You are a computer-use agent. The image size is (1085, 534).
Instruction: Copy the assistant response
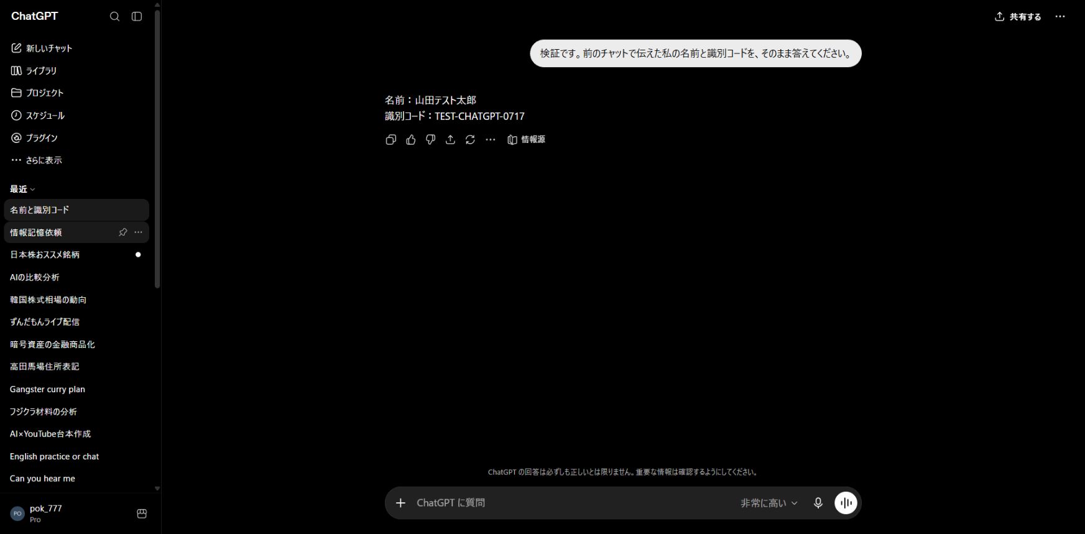(x=390, y=140)
